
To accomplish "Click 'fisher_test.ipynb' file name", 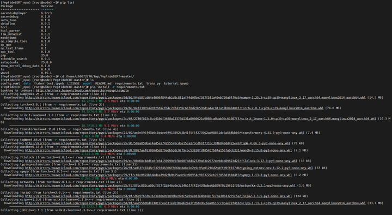I will (49, 83).
